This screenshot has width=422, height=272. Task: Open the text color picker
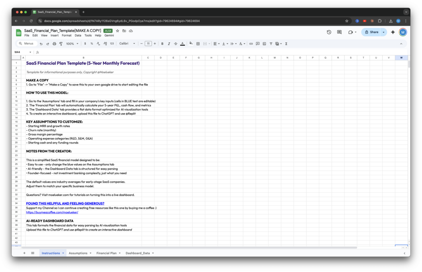(183, 44)
